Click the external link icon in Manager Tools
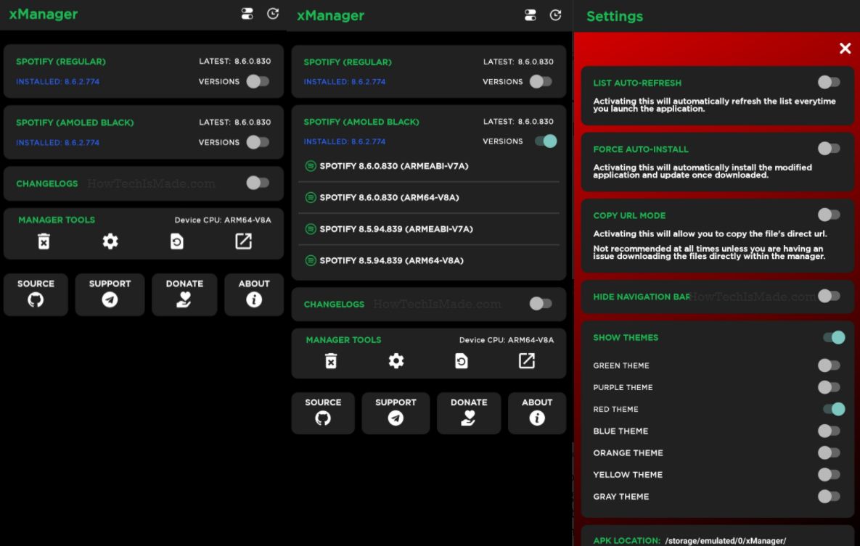860x546 pixels. pyautogui.click(x=242, y=239)
